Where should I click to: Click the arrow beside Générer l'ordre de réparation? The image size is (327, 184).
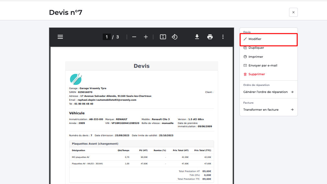tap(292, 92)
